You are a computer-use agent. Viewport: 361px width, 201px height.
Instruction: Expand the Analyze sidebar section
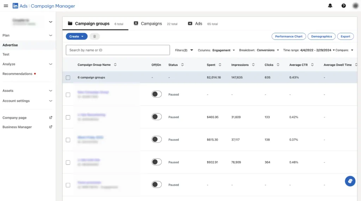(x=51, y=64)
